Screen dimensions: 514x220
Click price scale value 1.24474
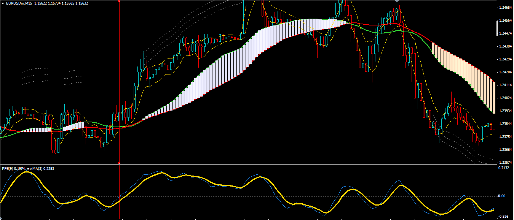(505, 33)
